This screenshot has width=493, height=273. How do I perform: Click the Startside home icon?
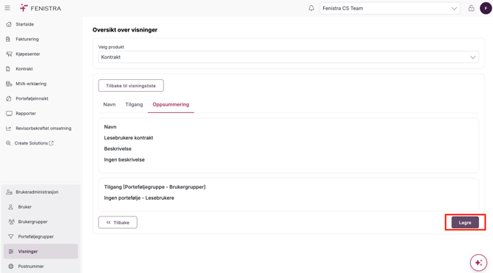pyautogui.click(x=9, y=24)
